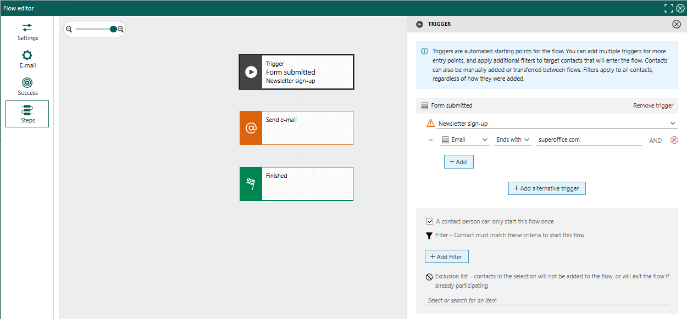The height and width of the screenshot is (319, 687).
Task: Click the orange @ icon on Send e-mail
Action: (x=251, y=128)
